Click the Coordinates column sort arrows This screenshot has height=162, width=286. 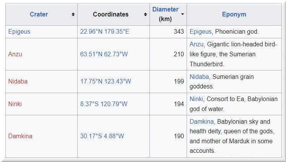pos(145,15)
